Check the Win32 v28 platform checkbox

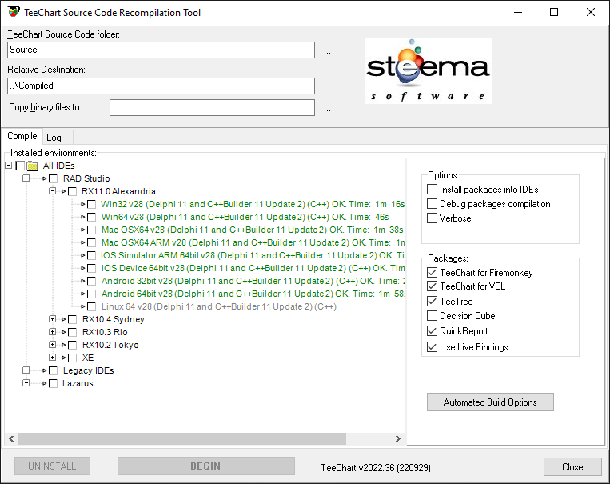tap(91, 205)
